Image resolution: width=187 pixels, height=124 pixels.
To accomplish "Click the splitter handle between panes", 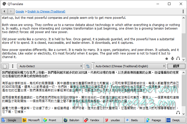I will pyautogui.click(x=93, y=63).
